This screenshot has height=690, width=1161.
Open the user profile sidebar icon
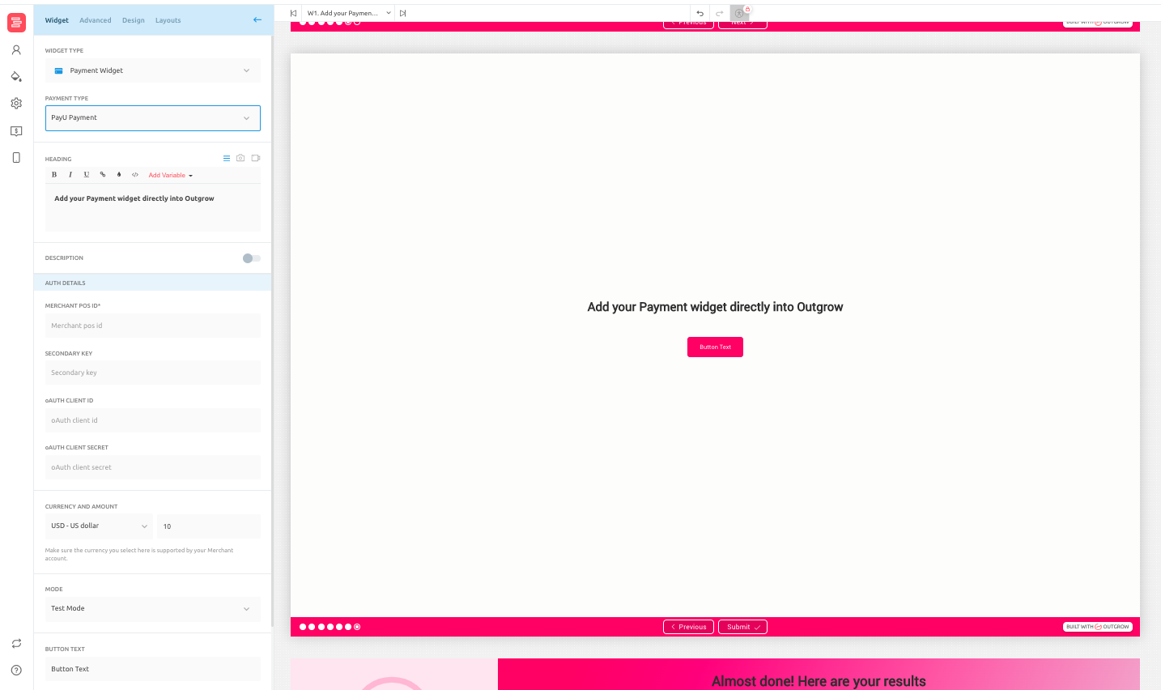coord(16,50)
